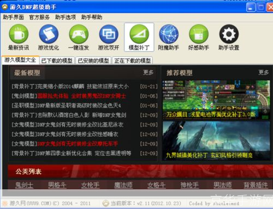Screen dimensions: 273x209
Task: Click the Coded by zhaoleimxd text
Action: click(214, 204)
